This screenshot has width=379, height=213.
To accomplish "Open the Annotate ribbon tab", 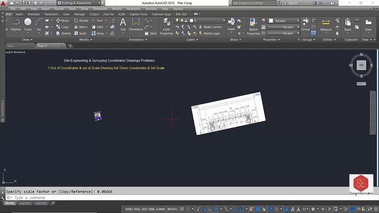I will 33,14.
